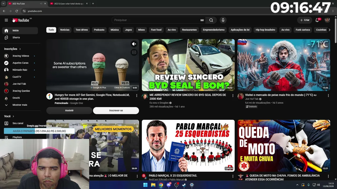
Task: Open the Google One advertiser avatar
Action: point(49,96)
